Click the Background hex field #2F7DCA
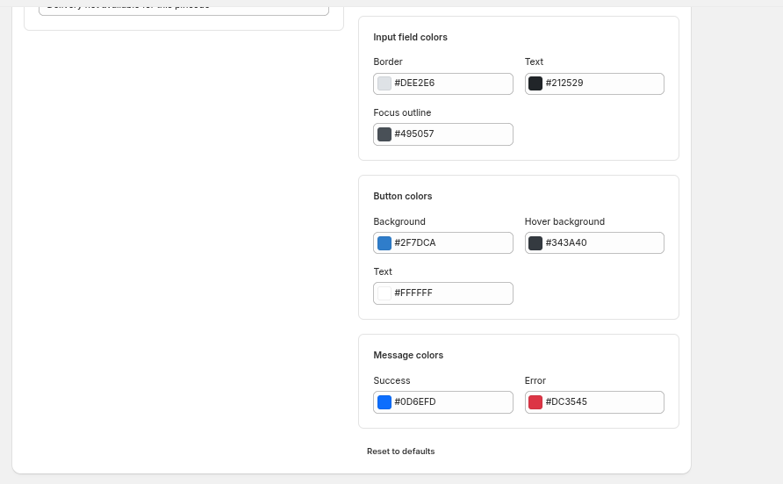The image size is (783, 484). [x=443, y=242]
